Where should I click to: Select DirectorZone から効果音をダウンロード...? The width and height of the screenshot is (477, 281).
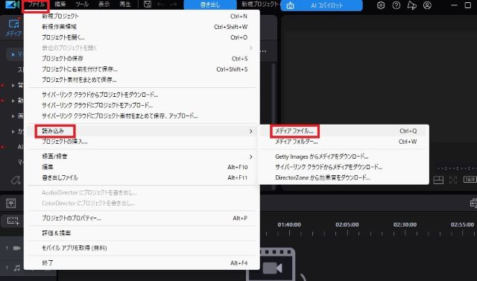pyautogui.click(x=344, y=177)
